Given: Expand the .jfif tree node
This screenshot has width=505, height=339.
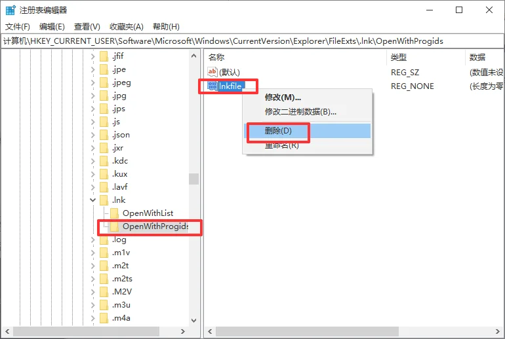Looking at the screenshot, I should 92,56.
